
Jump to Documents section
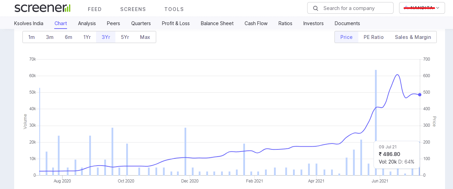(347, 23)
